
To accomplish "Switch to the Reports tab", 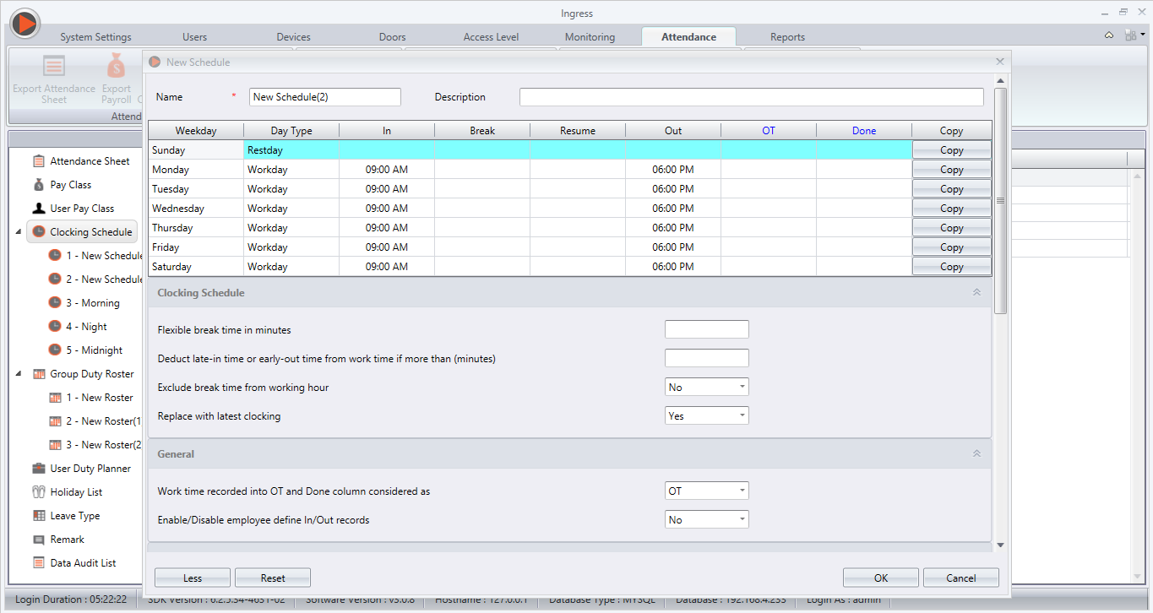I will pyautogui.click(x=787, y=36).
